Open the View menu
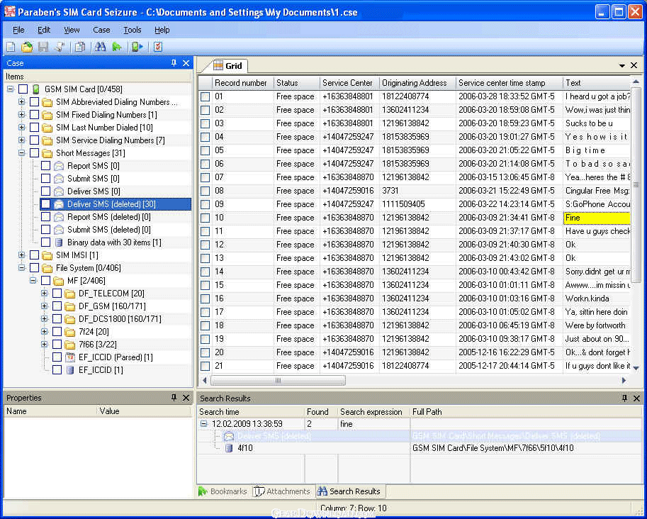The height and width of the screenshot is (519, 647). pos(72,30)
